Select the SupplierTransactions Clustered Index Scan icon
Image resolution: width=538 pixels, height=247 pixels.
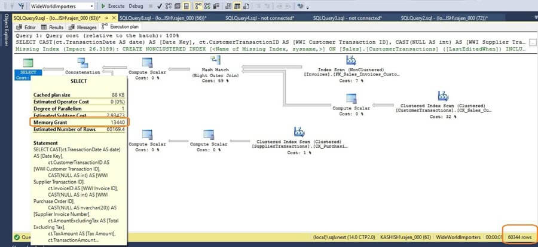click(x=298, y=132)
